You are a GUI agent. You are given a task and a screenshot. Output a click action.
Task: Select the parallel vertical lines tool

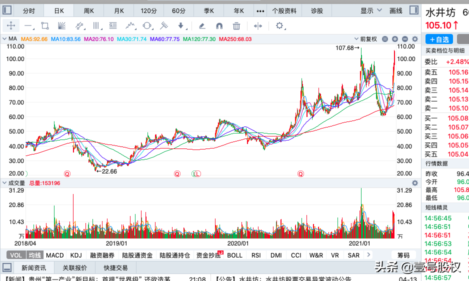pos(96,25)
